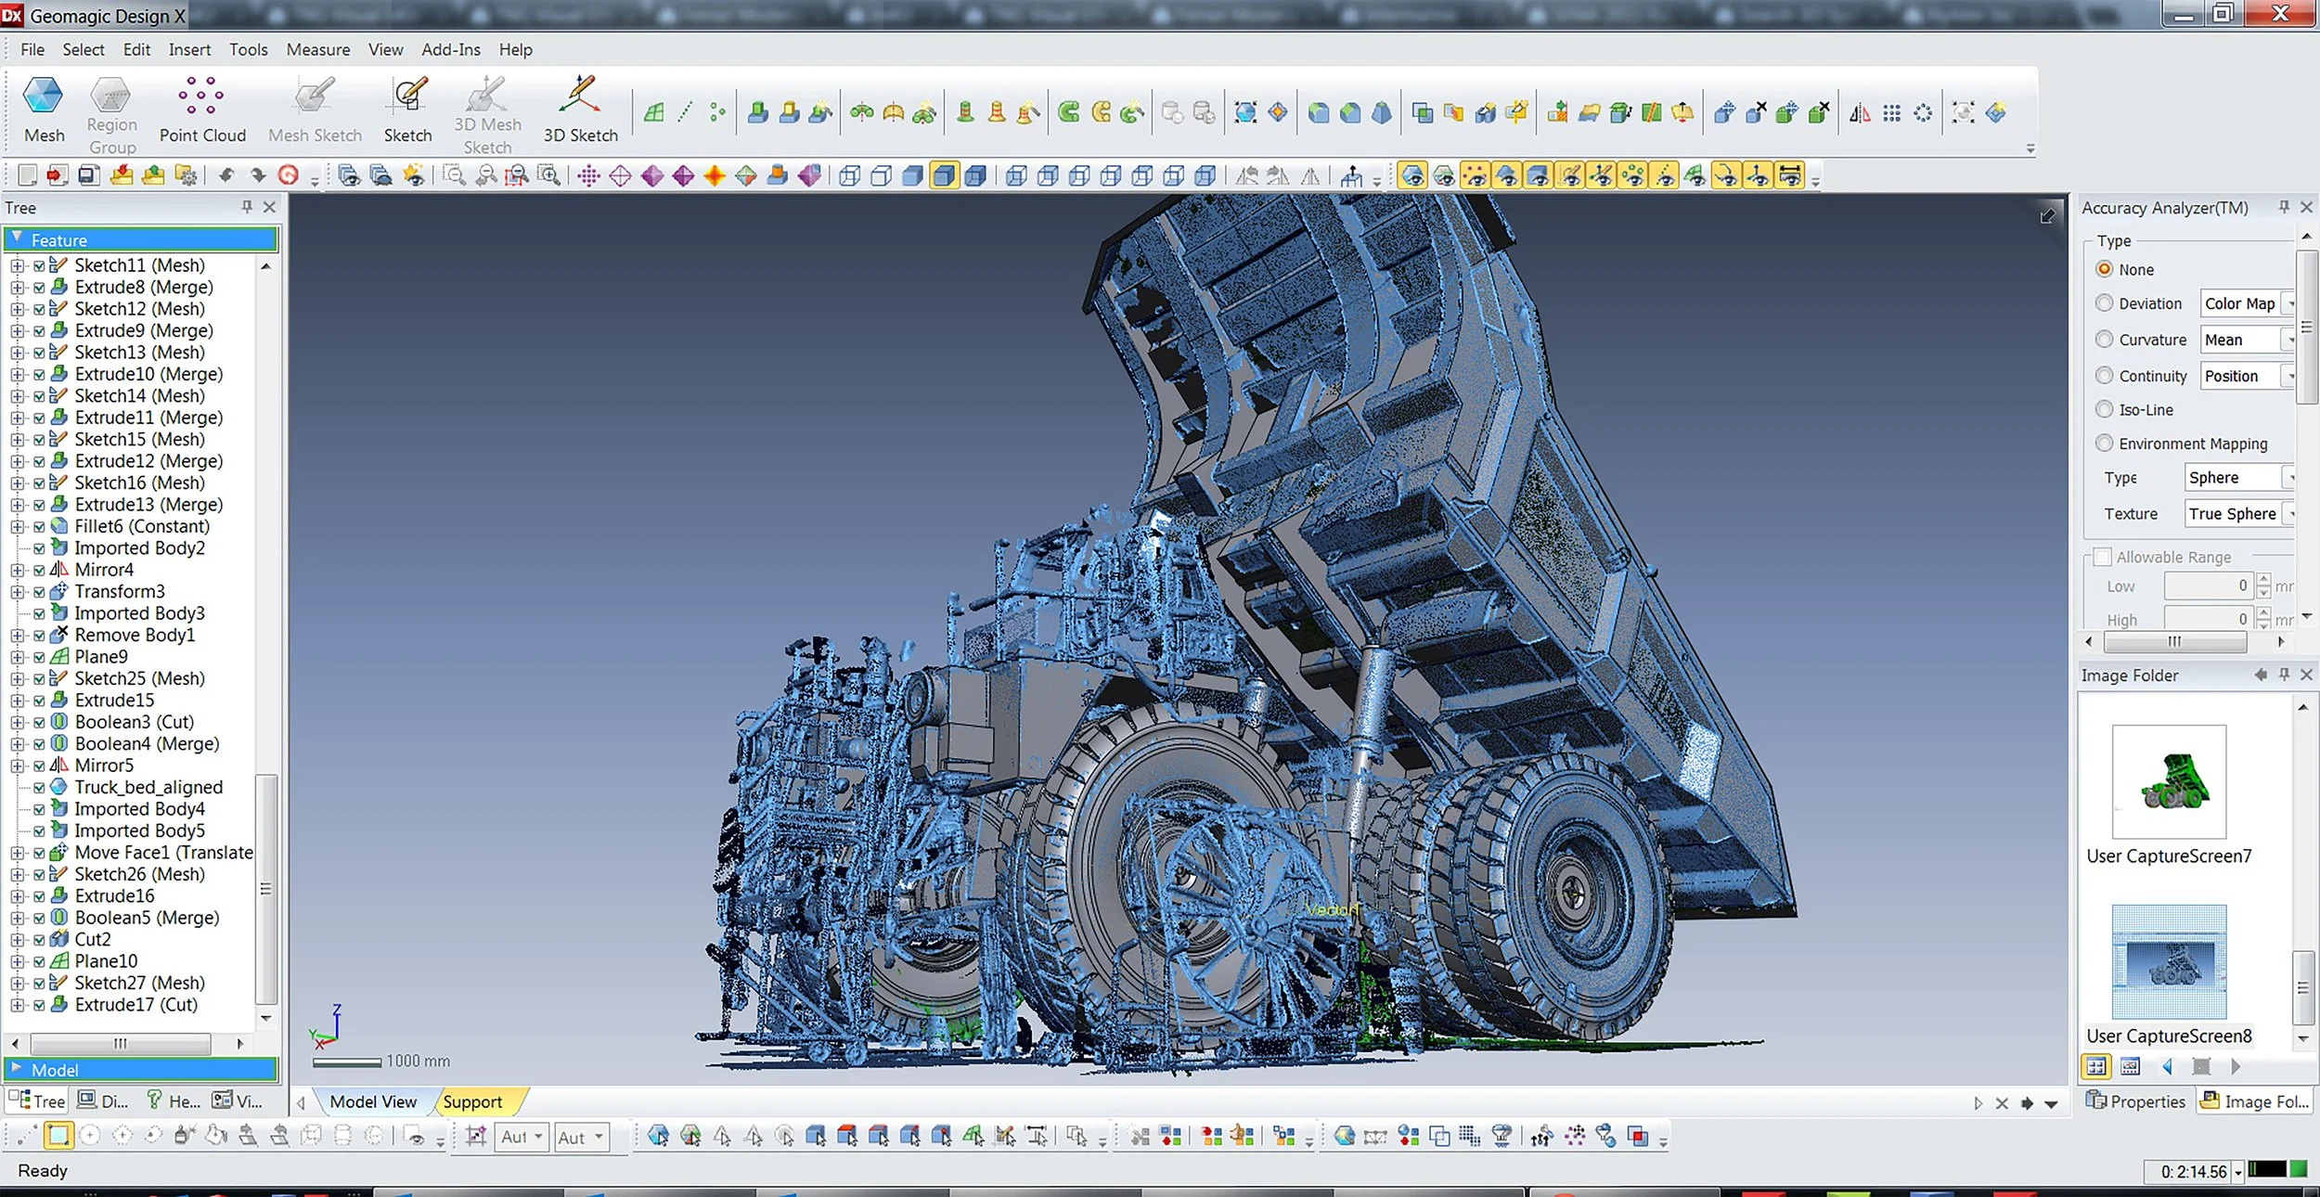Screen dimensions: 2320x1197
Task: Open the Properties panel tab icon
Action: click(2096, 1100)
